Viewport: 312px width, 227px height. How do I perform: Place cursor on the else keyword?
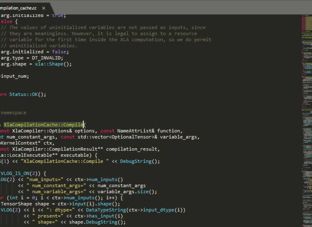click(6, 21)
